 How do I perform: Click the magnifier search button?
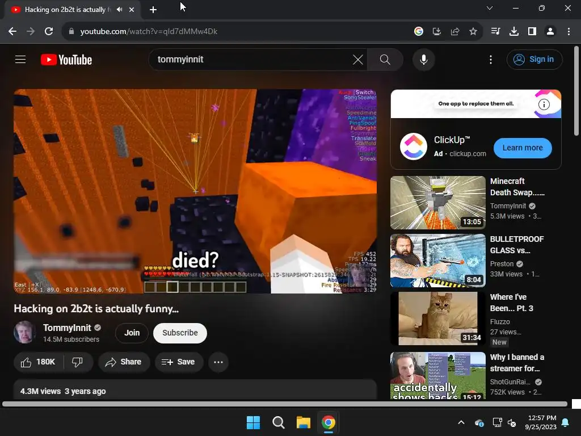pyautogui.click(x=385, y=59)
